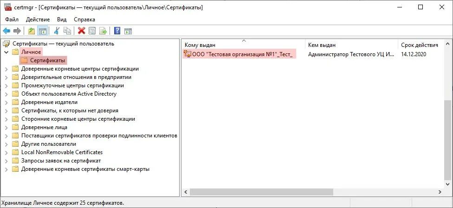Viewport: 453px width, 208px height.
Task: Delete certificate with red X icon
Action: pos(82,31)
